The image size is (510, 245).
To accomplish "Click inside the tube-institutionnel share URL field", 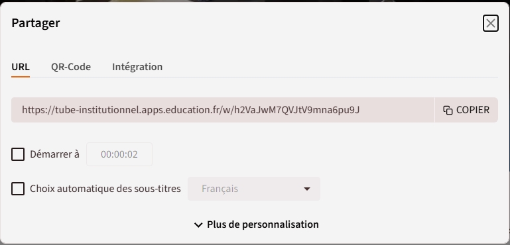I will pyautogui.click(x=223, y=110).
